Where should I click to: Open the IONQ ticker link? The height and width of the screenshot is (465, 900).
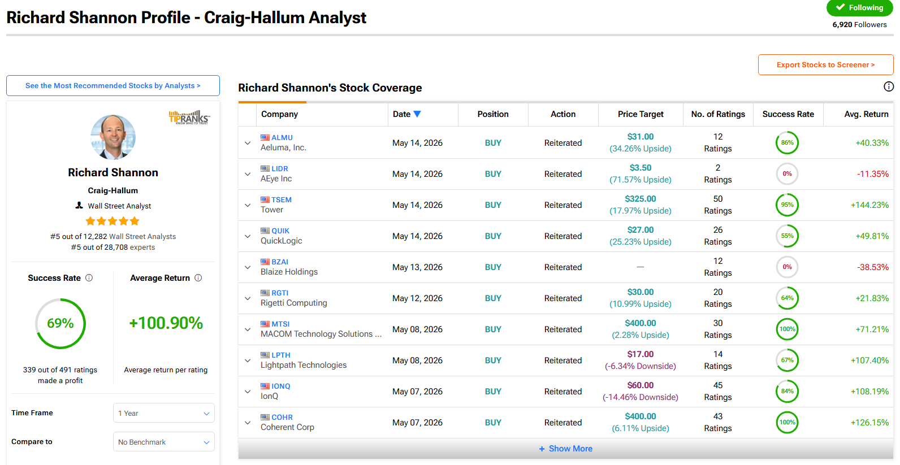pos(281,386)
